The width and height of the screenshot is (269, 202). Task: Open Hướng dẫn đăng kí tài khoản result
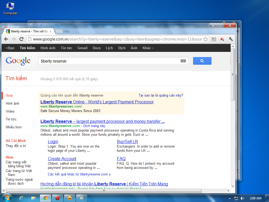104,184
